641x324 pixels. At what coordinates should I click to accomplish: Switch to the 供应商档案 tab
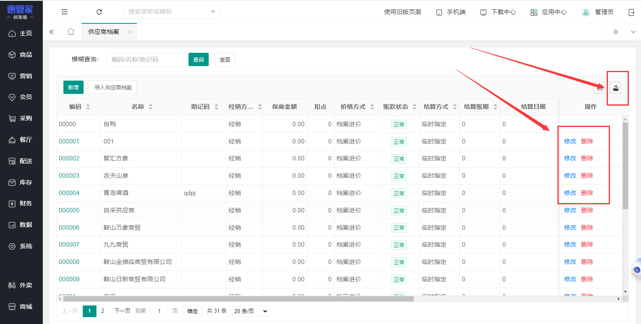point(104,32)
